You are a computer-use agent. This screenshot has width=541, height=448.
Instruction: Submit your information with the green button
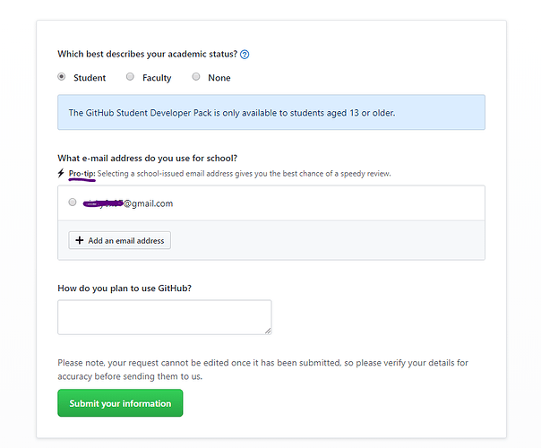tap(120, 403)
